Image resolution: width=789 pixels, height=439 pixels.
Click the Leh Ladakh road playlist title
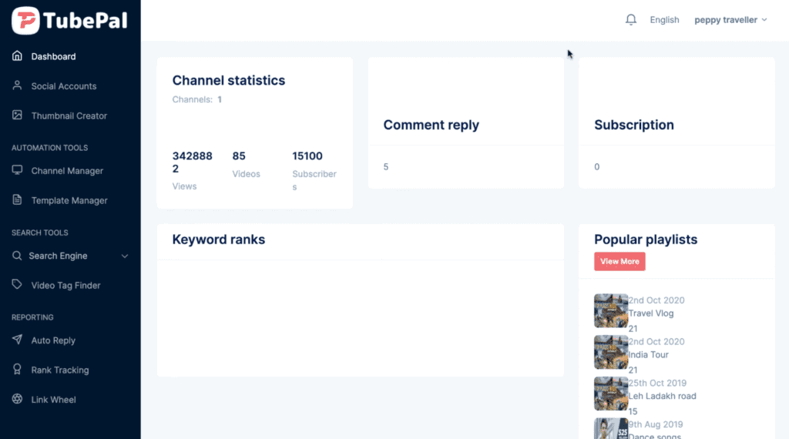662,396
